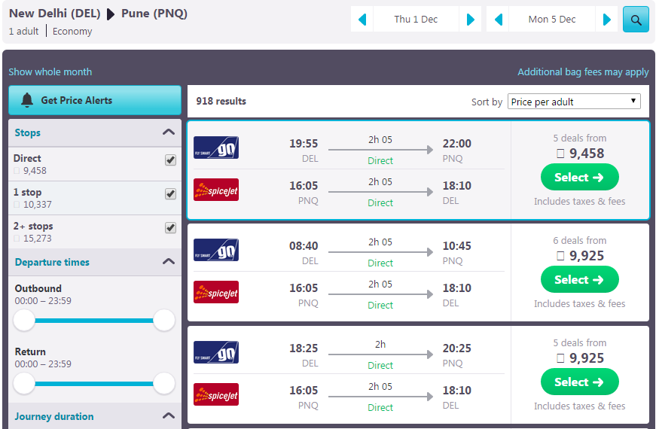Go to previous departure date arrow

coord(362,20)
